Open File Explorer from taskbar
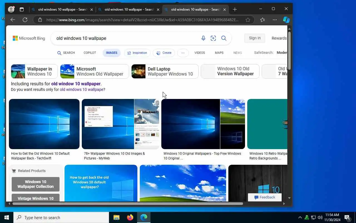The width and height of the screenshot is (356, 223). (116, 217)
